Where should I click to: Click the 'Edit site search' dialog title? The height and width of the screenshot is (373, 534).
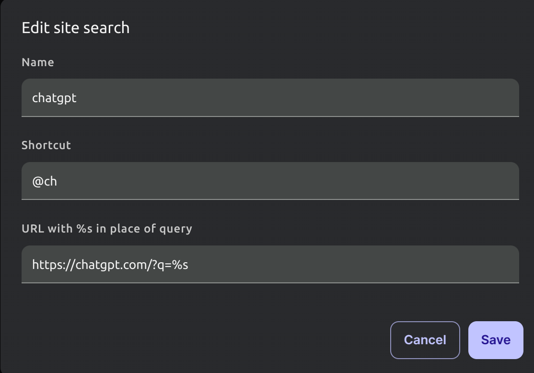76,28
